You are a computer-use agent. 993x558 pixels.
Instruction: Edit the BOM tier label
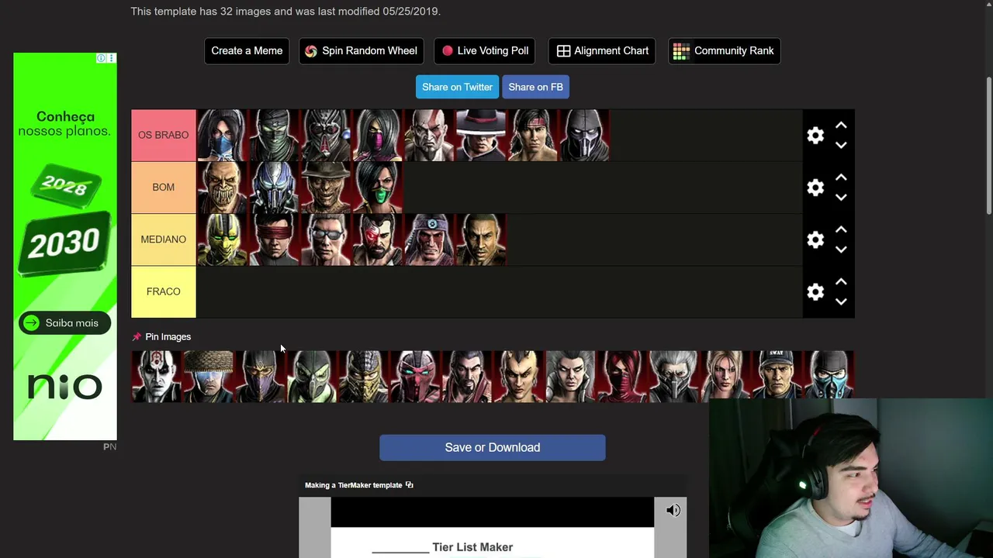coord(164,188)
